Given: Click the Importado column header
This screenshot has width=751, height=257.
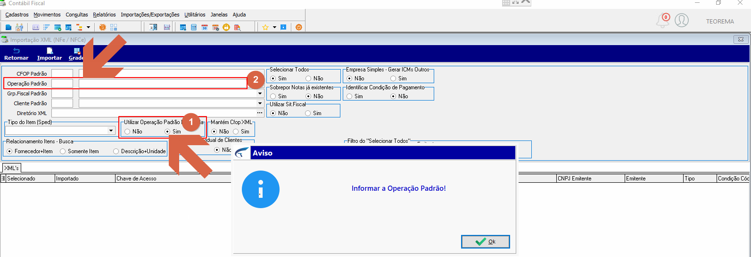Looking at the screenshot, I should 85,179.
